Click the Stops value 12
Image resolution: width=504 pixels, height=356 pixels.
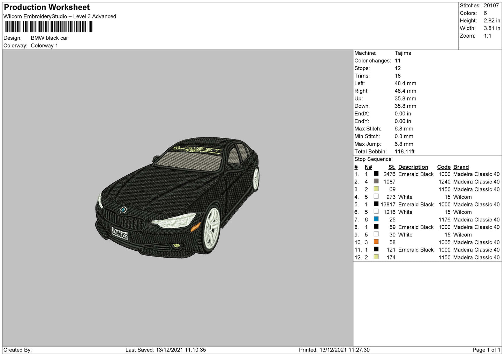pyautogui.click(x=398, y=68)
